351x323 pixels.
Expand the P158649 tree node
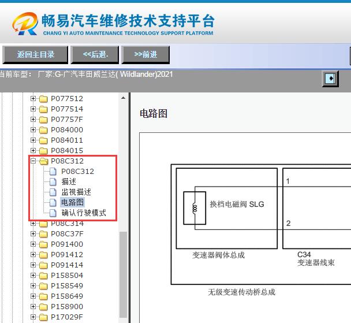point(33,296)
